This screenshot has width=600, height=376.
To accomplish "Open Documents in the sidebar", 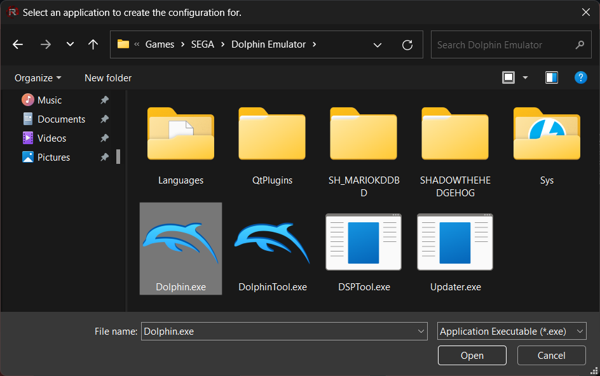I will (x=53, y=119).
